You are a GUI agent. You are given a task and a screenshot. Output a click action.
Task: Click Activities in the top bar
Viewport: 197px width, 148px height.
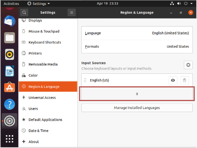[x=11, y=4]
